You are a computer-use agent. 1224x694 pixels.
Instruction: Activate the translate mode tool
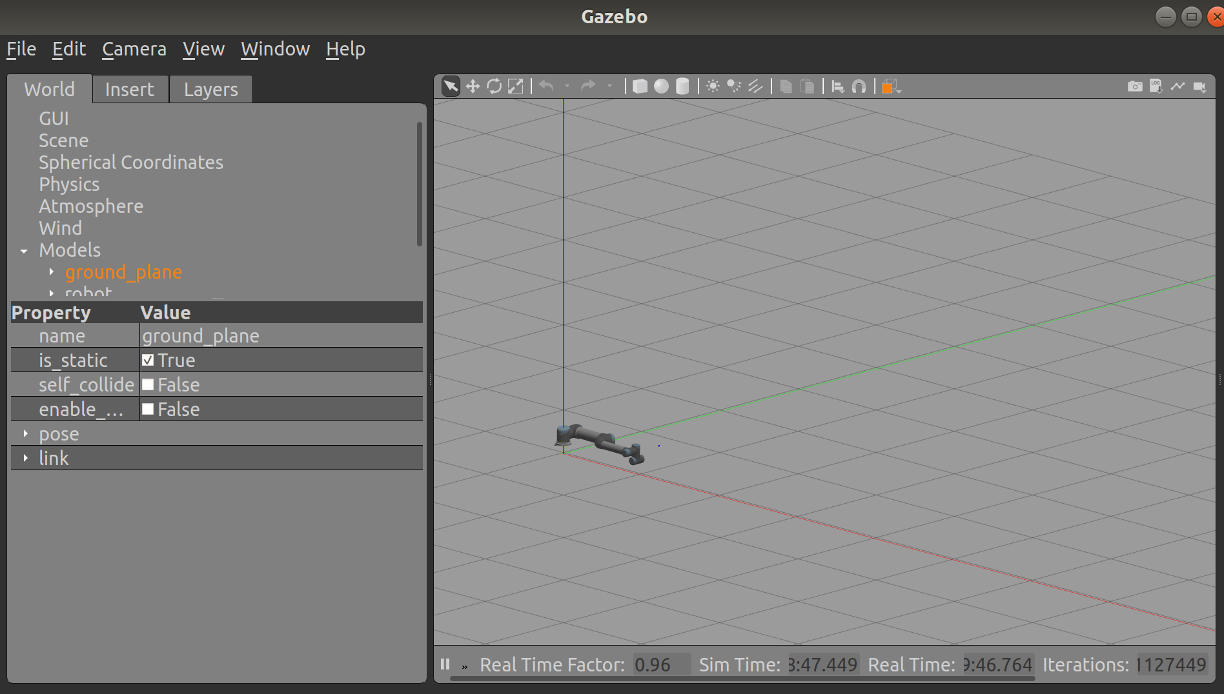(x=473, y=86)
